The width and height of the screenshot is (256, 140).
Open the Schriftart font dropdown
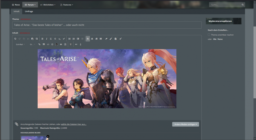(20, 44)
